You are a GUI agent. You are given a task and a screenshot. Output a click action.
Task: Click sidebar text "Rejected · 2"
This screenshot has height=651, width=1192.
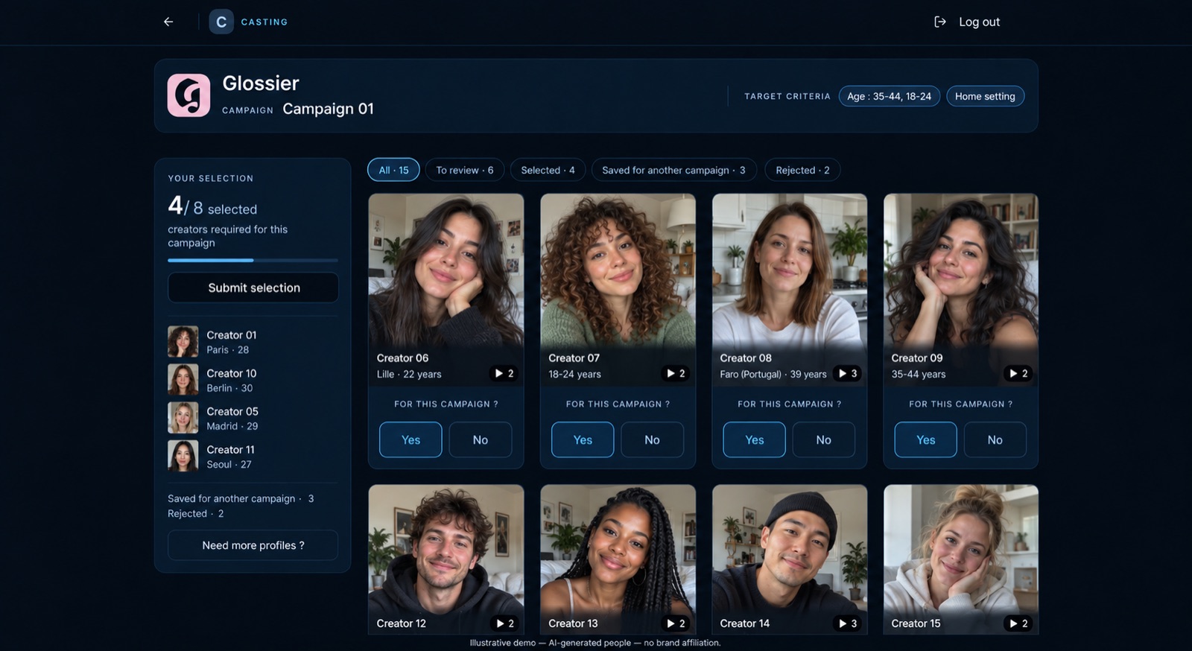tap(196, 513)
